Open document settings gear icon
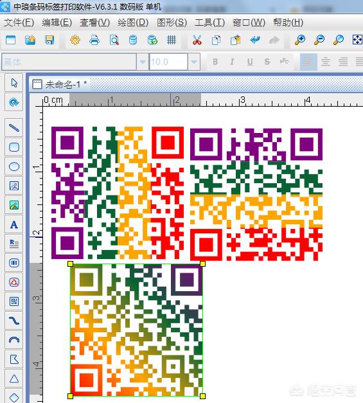The image size is (363, 403). (75, 40)
